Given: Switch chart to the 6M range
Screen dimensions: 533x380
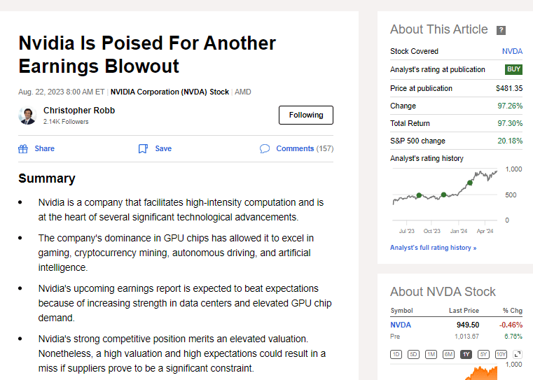Looking at the screenshot, I should (448, 354).
